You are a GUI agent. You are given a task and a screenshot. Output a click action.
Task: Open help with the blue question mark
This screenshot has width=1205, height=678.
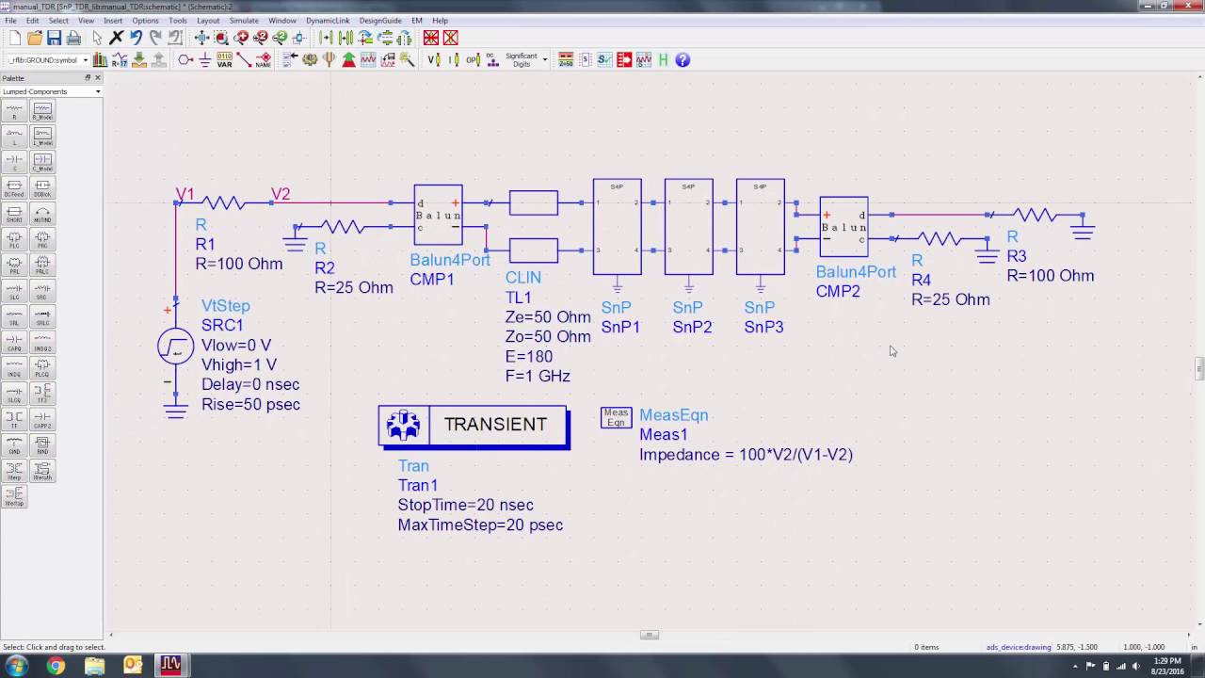pos(683,59)
